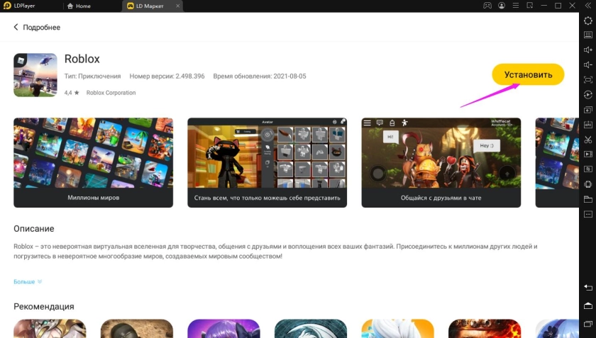Image resolution: width=596 pixels, height=338 pixels.
Task: Click the gamepad icon in title bar
Action: point(487,6)
